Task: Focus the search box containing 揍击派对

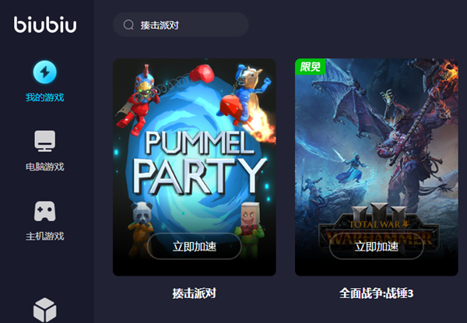Action: [x=181, y=25]
